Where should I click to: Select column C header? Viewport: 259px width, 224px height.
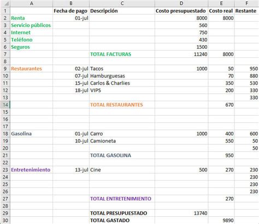point(122,3)
